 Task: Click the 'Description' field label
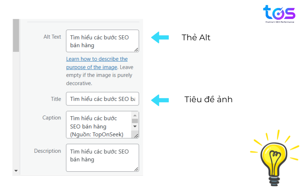47,151
